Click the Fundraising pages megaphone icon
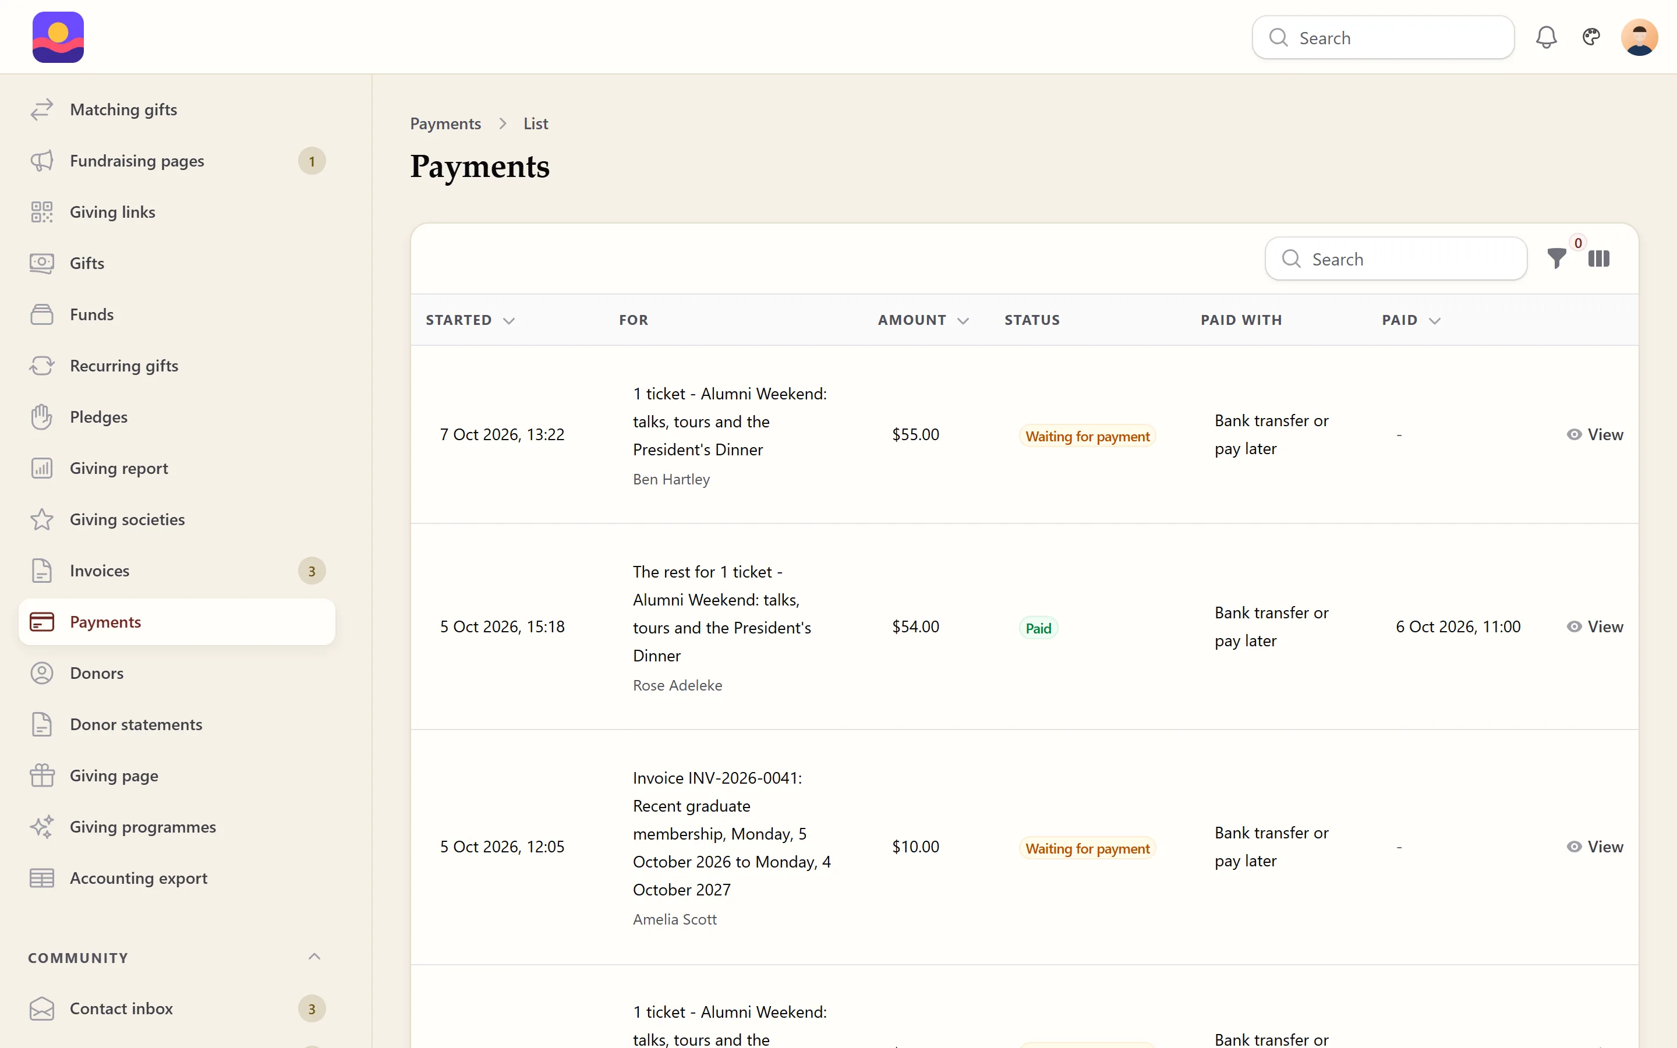Image resolution: width=1677 pixels, height=1048 pixels. click(x=41, y=161)
